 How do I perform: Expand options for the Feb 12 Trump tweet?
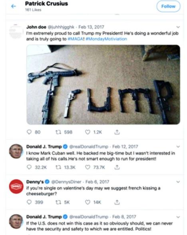click(178, 146)
